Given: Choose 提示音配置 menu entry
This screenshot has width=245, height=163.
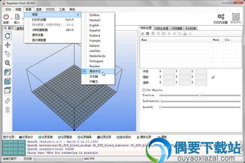Looking at the screenshot, I should point(53,40).
